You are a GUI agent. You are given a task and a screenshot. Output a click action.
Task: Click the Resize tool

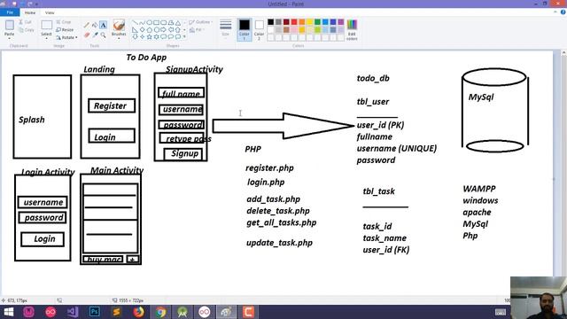[x=65, y=29]
